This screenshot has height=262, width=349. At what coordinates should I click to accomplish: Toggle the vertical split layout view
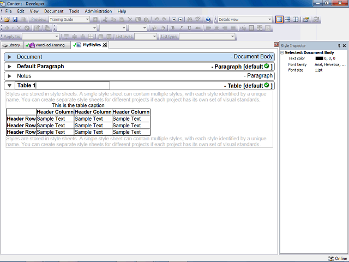[296, 20]
